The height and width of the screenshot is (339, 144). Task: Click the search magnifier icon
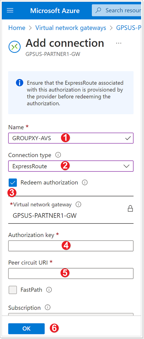98,10
